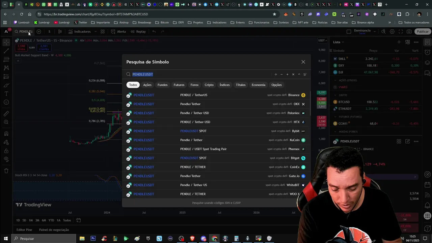Collapse the indicator legend chevron
This screenshot has height=243, width=432.
click(18, 61)
